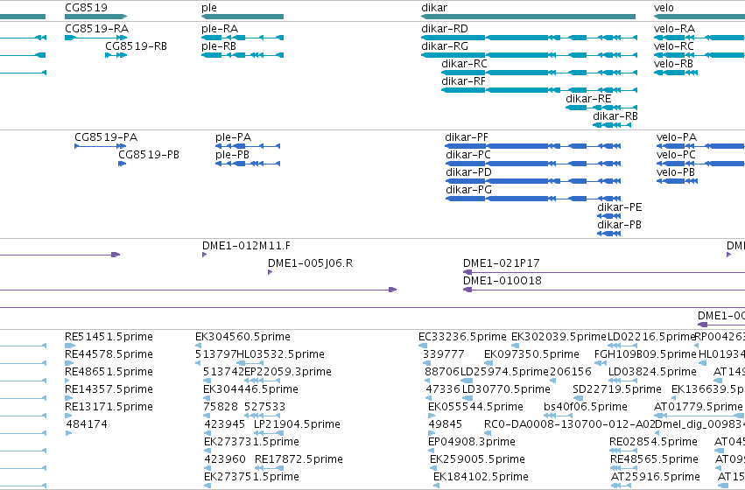Select protein velo-PA
Image resolution: width=745 pixels, height=490 pixels.
coord(701,146)
